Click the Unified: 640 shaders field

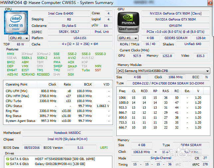click(193, 44)
